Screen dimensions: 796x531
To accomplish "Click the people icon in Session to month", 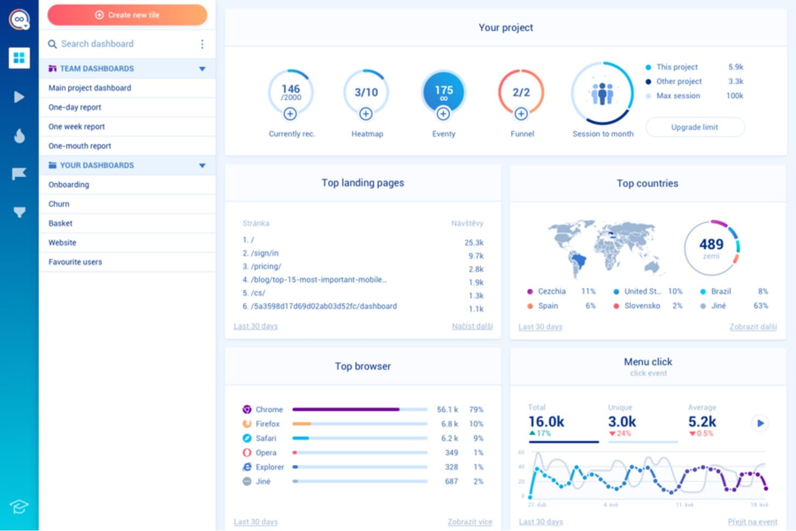I will click(602, 94).
